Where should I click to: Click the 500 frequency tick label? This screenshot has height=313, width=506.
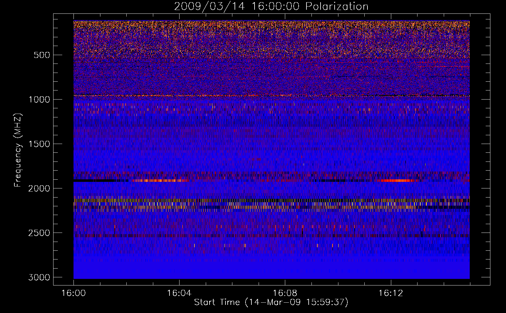(x=42, y=55)
